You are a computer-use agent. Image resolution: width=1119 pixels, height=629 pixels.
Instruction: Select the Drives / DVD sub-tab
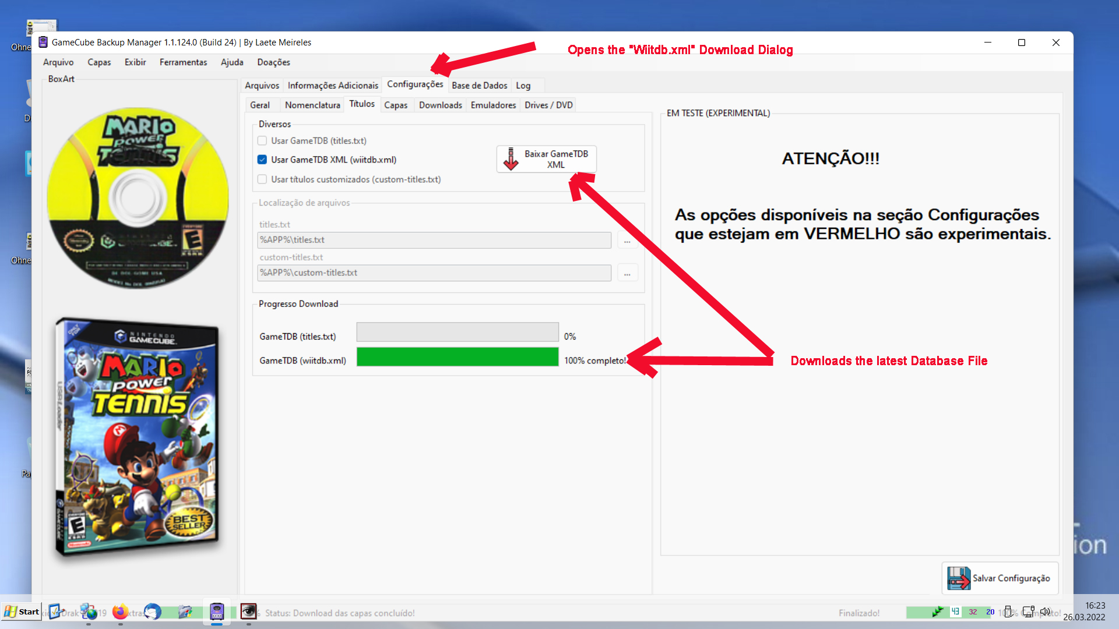(548, 105)
